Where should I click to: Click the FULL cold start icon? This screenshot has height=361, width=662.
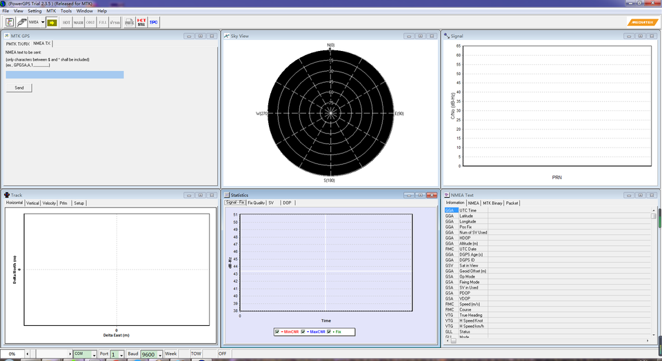[x=103, y=22]
